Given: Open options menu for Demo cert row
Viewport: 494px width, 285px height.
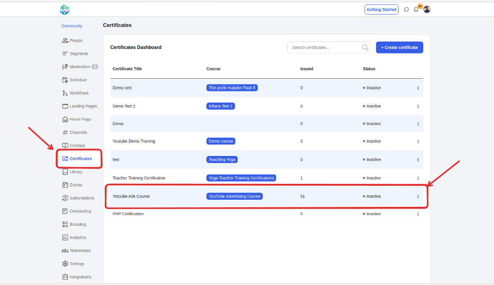Looking at the screenshot, I should click(x=418, y=88).
